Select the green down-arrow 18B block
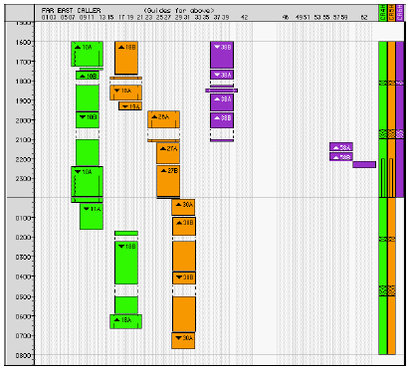Viewport: 410px width, 369px height. 126,263
